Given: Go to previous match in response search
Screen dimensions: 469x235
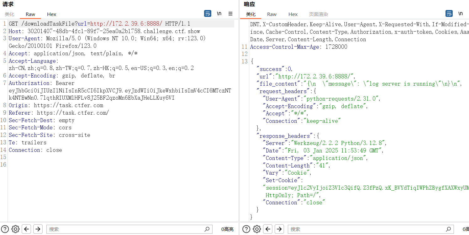Looking at the screenshot, I should pos(268,229).
